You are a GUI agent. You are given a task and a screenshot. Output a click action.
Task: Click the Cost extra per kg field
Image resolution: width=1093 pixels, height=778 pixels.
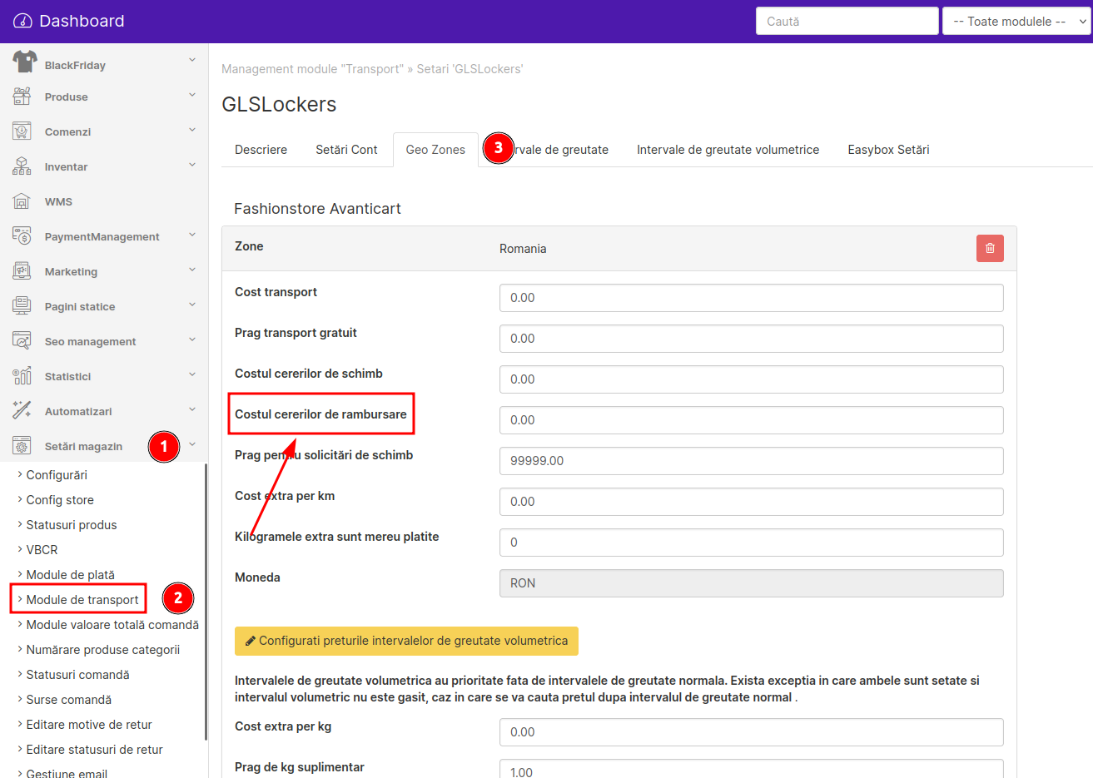click(x=751, y=732)
